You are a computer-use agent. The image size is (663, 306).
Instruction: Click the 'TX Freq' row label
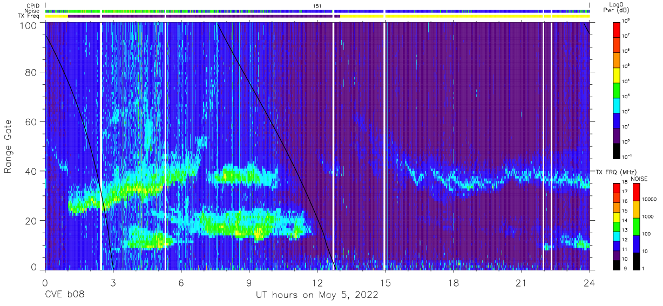29,16
